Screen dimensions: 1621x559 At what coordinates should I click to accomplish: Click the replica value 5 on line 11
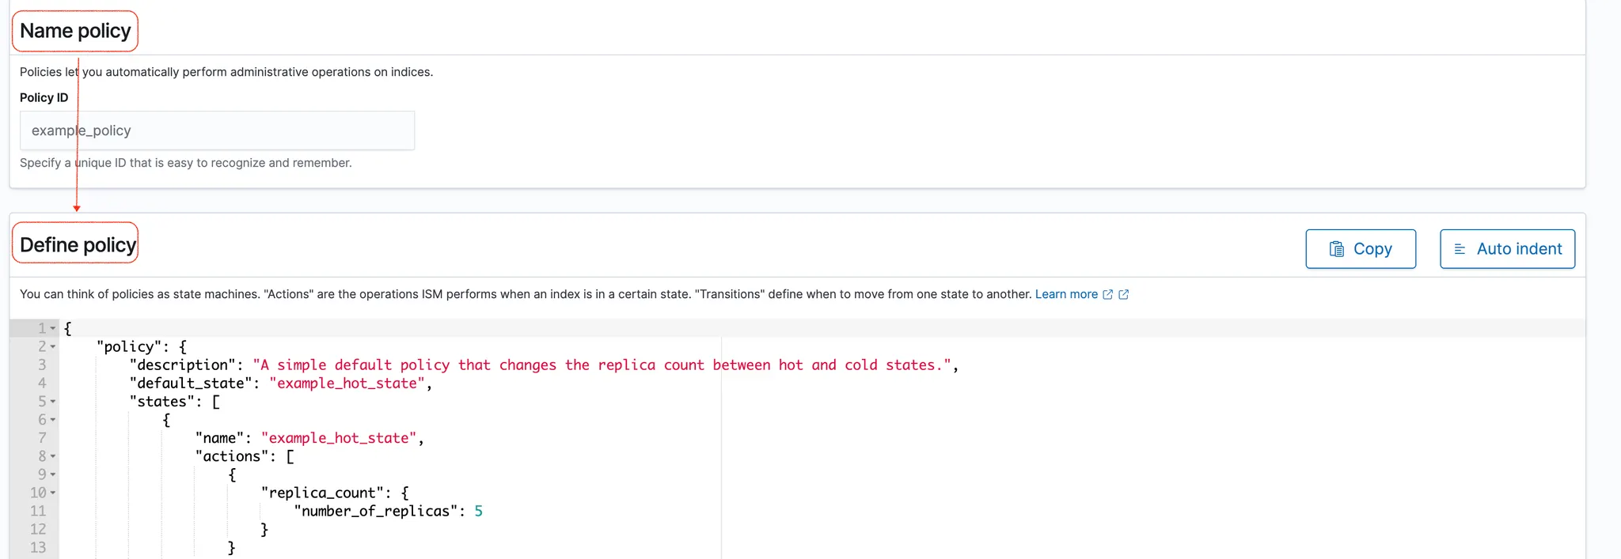click(479, 511)
